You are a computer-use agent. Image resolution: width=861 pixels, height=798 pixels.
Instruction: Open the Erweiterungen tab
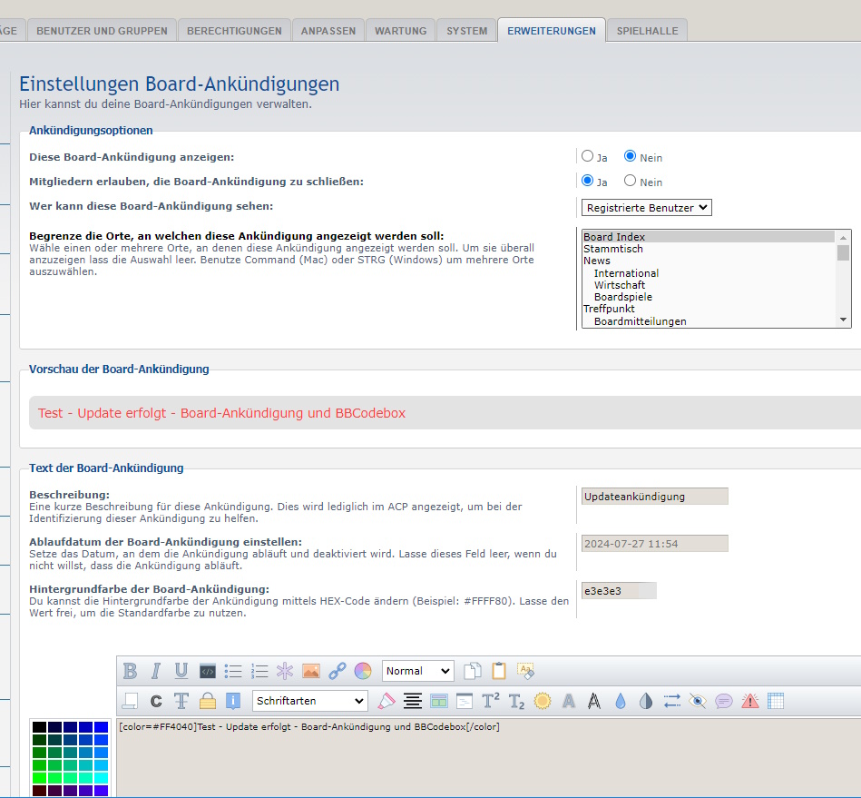pyautogui.click(x=552, y=31)
